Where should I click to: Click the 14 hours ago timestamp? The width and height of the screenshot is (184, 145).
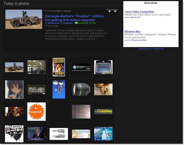51,26
